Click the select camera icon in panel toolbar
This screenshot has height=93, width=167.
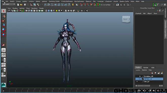(9, 11)
